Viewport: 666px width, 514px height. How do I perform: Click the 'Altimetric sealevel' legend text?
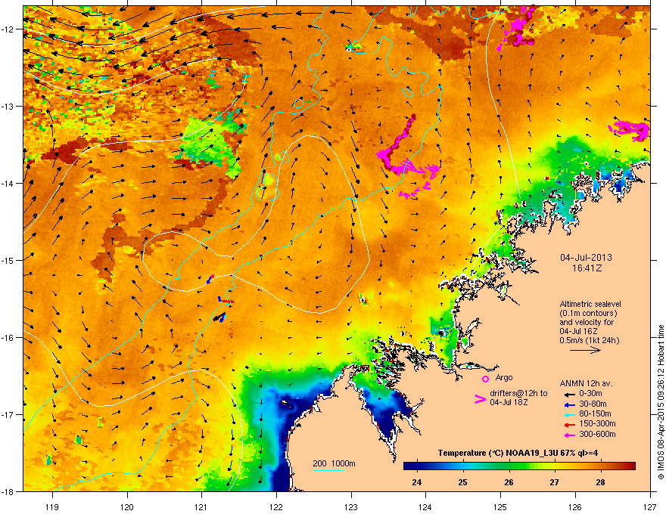coord(590,304)
